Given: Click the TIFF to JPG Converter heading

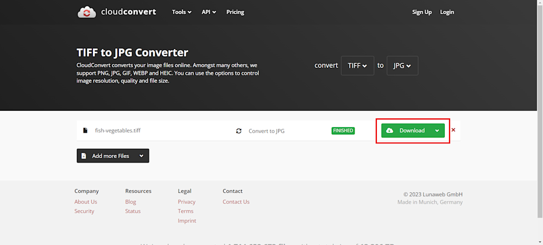Looking at the screenshot, I should tap(132, 53).
